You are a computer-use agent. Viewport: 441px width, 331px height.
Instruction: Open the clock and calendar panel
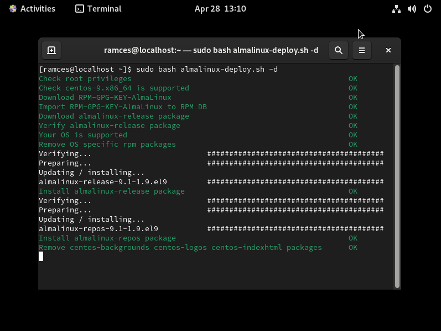pos(220,9)
